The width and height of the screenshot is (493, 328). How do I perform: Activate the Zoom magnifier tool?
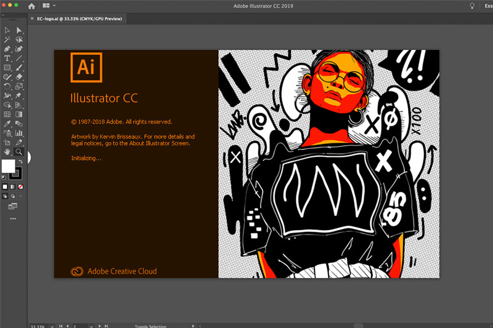pos(19,151)
